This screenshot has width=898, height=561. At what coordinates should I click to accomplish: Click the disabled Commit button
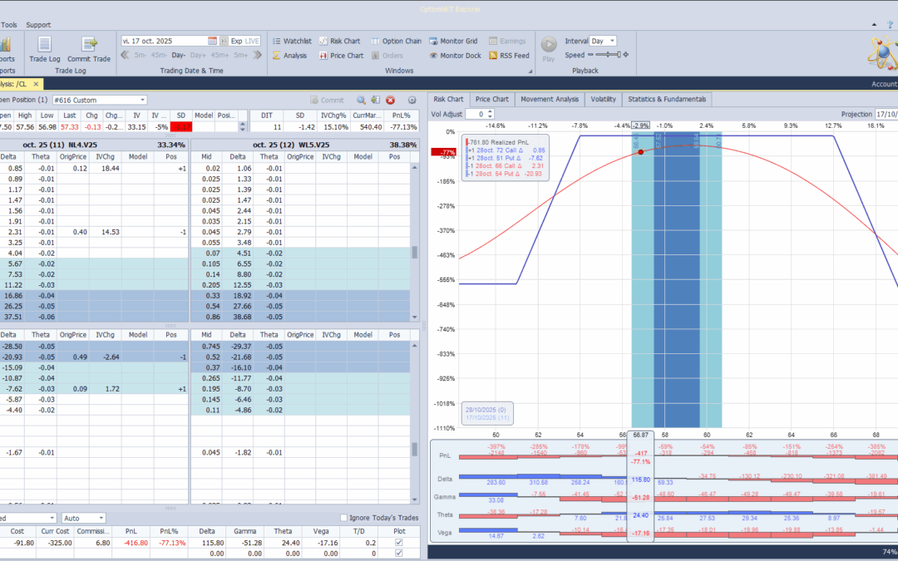[327, 101]
